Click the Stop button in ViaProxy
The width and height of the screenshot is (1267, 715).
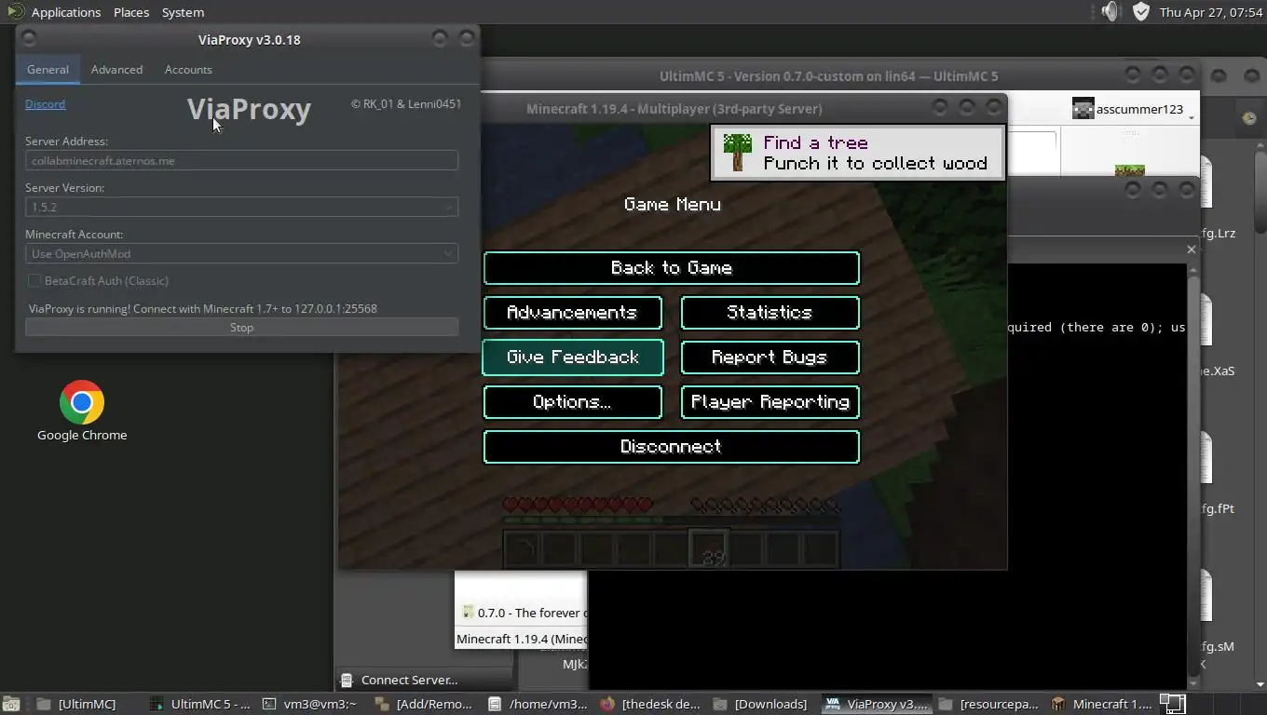coord(241,327)
